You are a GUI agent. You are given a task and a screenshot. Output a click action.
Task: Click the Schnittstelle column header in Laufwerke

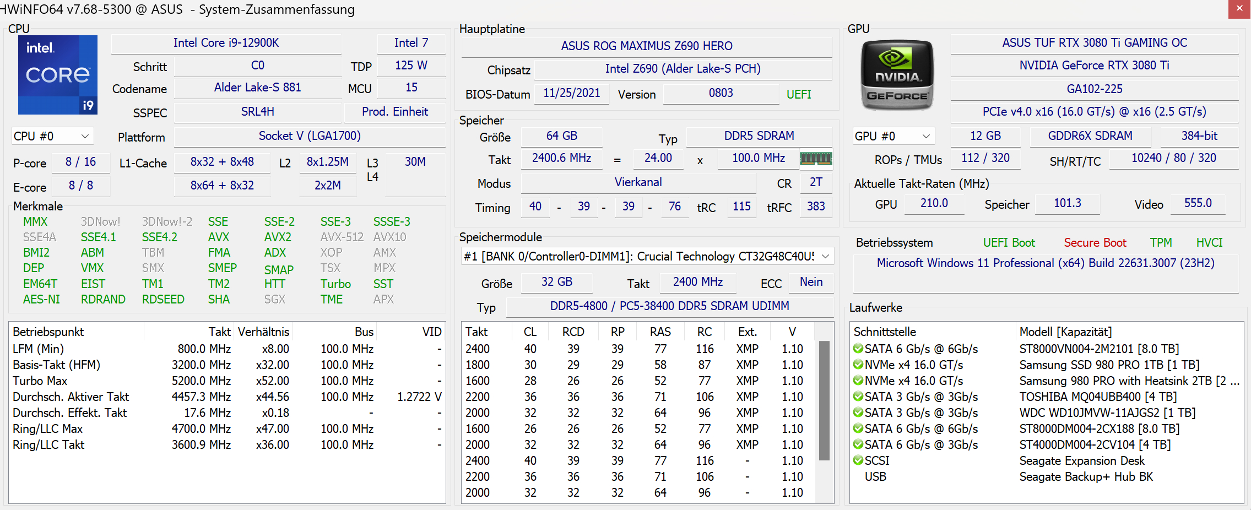(933, 332)
